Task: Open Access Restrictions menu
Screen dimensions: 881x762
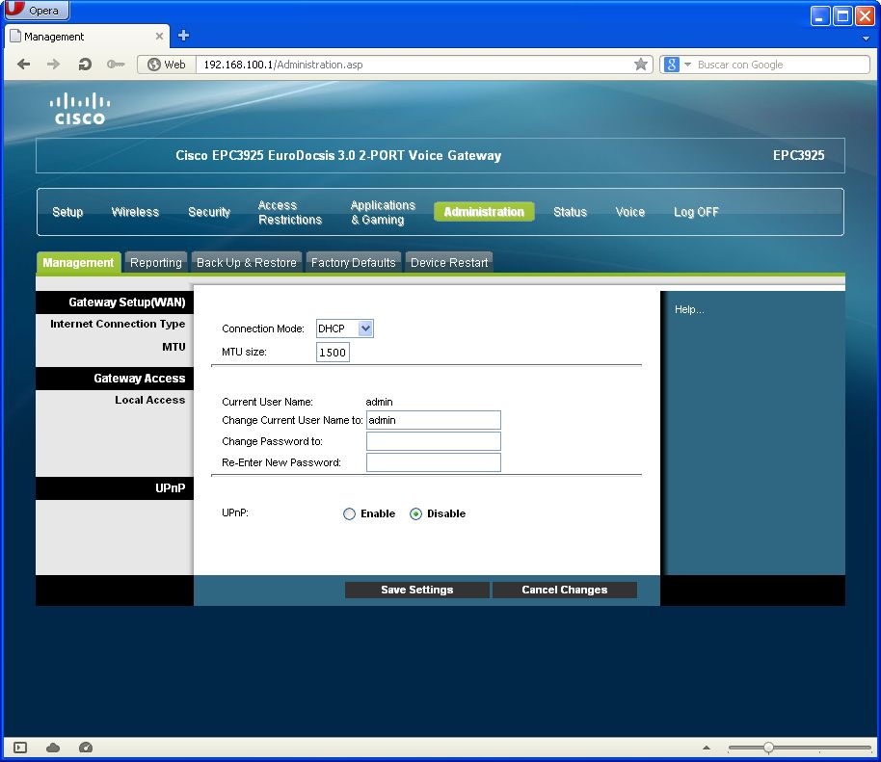Action: [290, 212]
